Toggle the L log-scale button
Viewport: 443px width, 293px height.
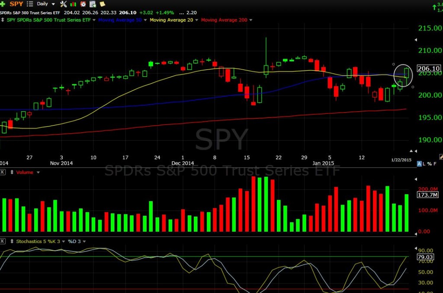(424, 164)
